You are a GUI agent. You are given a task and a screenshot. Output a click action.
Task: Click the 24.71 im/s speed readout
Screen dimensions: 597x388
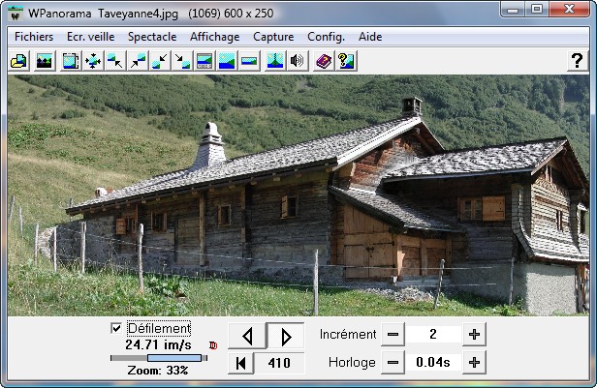[158, 345]
